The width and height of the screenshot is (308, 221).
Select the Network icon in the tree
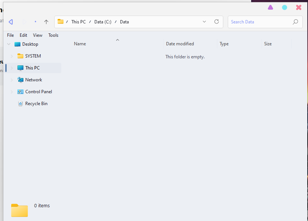tap(20, 80)
